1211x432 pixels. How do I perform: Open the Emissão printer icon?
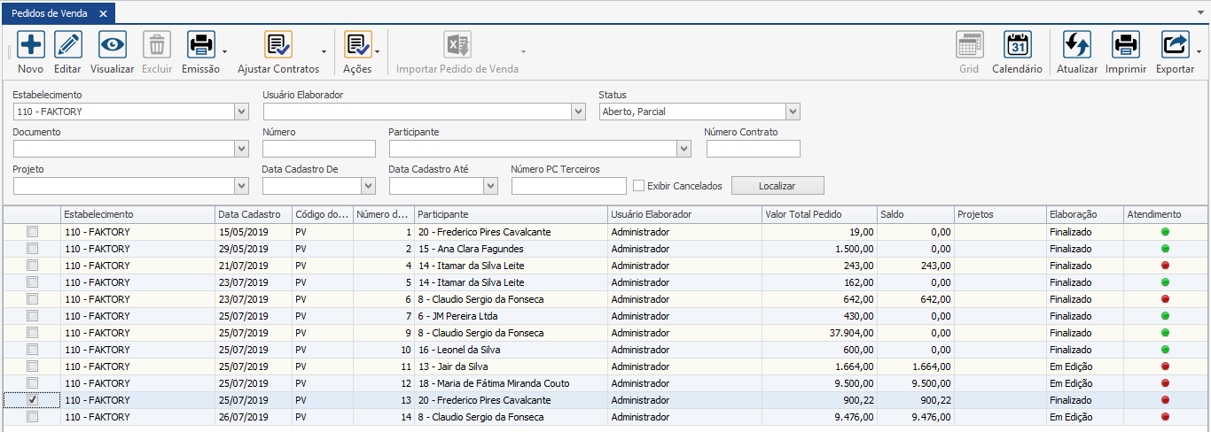pyautogui.click(x=200, y=45)
